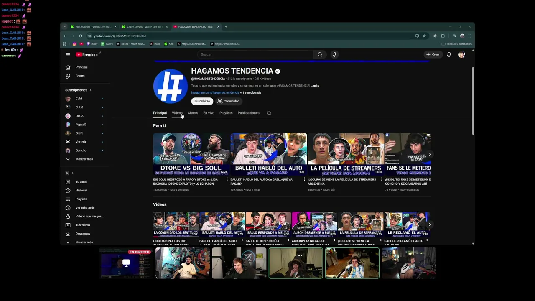535x301 pixels.
Task: Switch to the Publicaciones channel tab
Action: 248,113
